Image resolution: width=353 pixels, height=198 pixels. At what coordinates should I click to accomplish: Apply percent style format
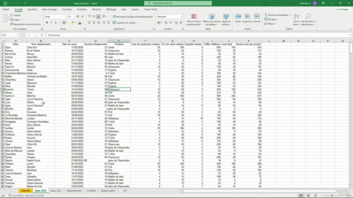166,23
